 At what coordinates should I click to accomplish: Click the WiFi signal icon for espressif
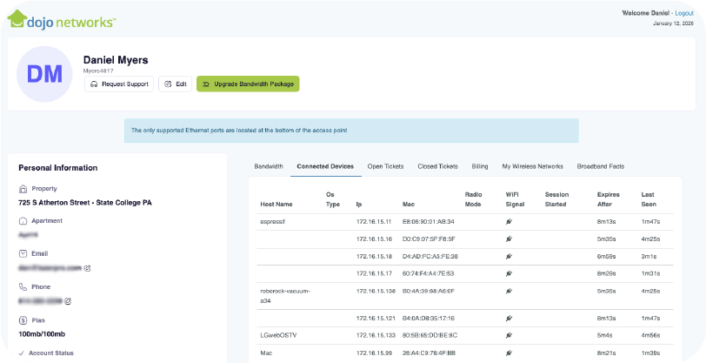(x=509, y=222)
